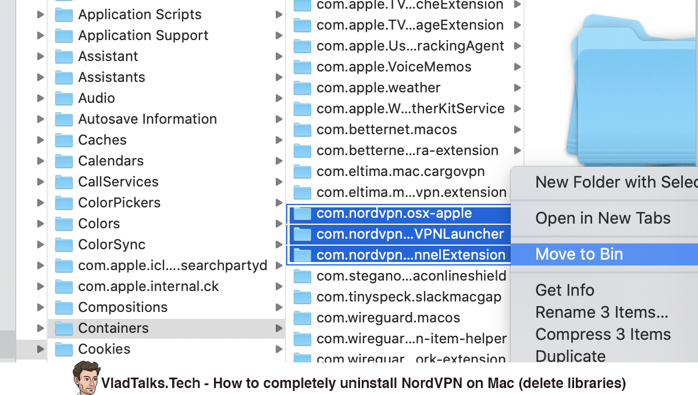Click the Cookies folder icon
This screenshot has height=395, width=698.
(63, 349)
